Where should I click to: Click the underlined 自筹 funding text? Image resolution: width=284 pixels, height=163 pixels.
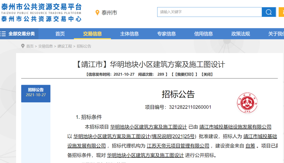250,146
